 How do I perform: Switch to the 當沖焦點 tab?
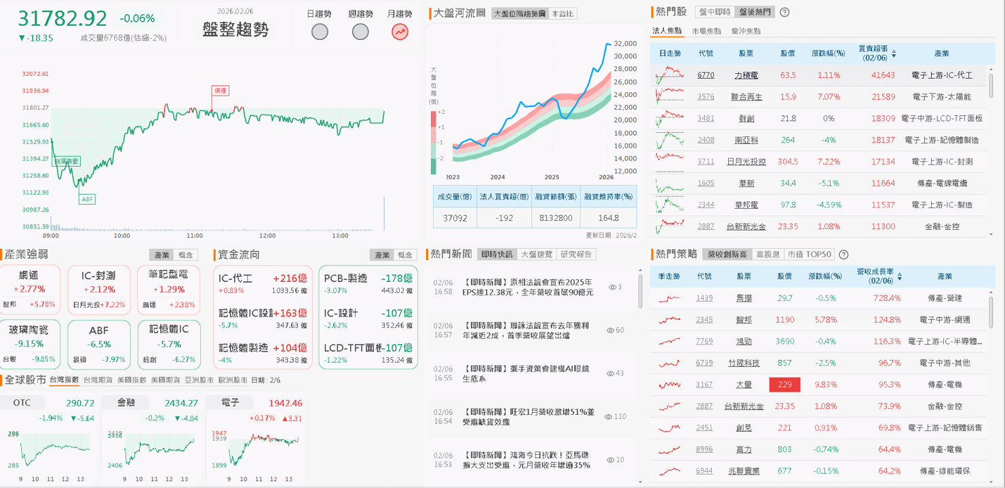click(x=746, y=31)
